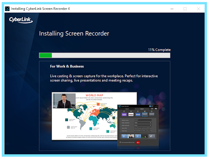This screenshot has height=159, width=209.
Task: Click the disabled maximize button
Action: (x=185, y=9)
